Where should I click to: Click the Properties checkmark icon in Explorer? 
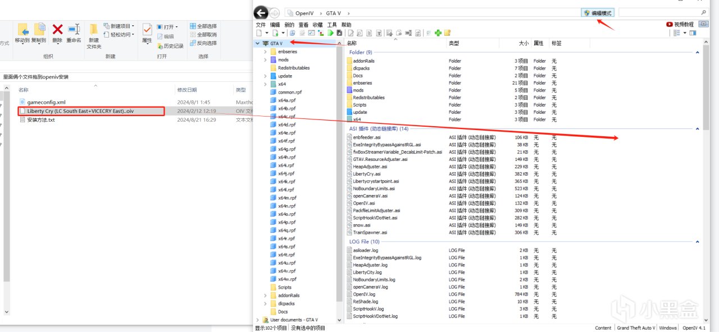point(147,29)
